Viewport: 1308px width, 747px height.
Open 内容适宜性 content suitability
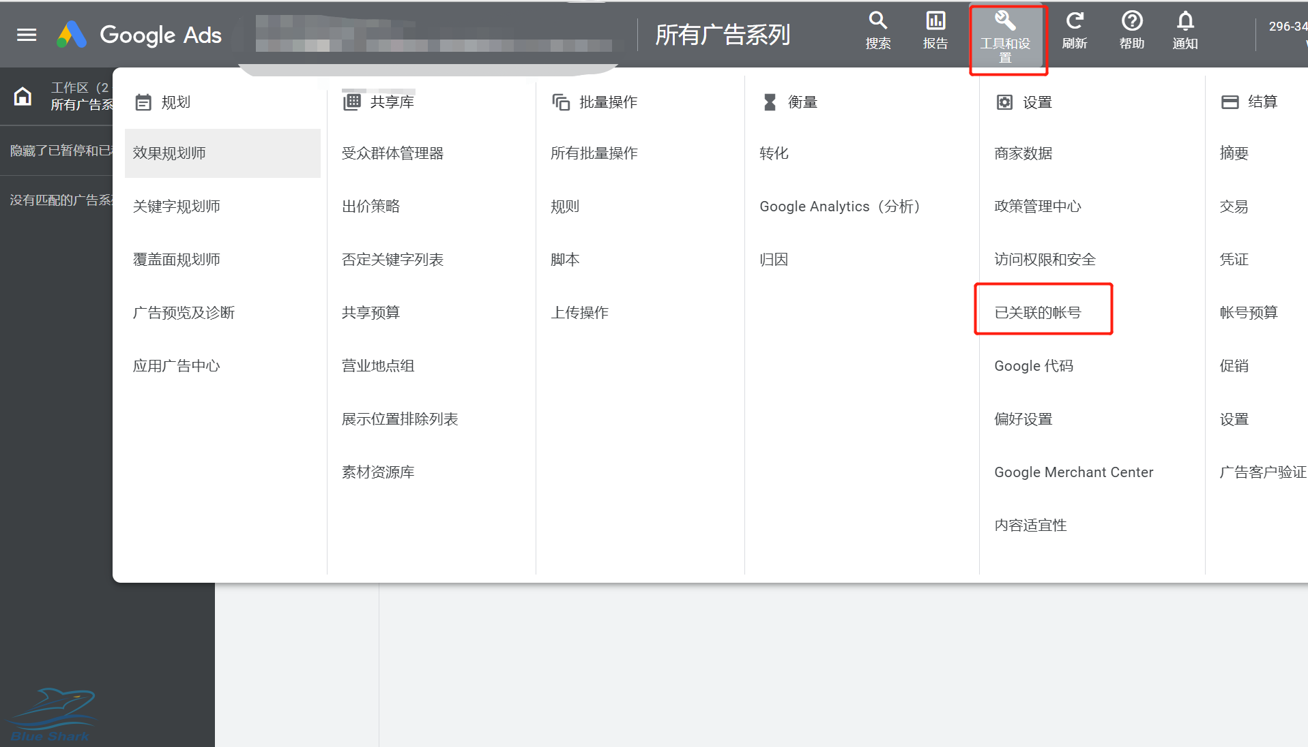coord(1030,525)
